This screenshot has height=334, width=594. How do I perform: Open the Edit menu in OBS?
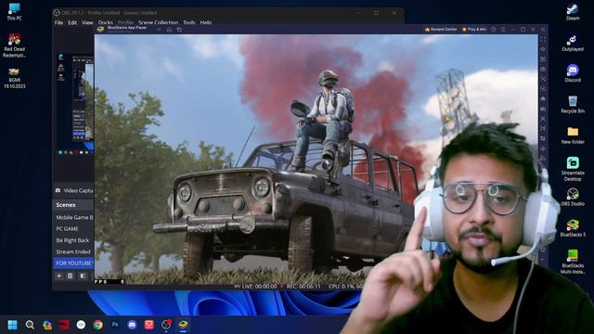coord(72,22)
